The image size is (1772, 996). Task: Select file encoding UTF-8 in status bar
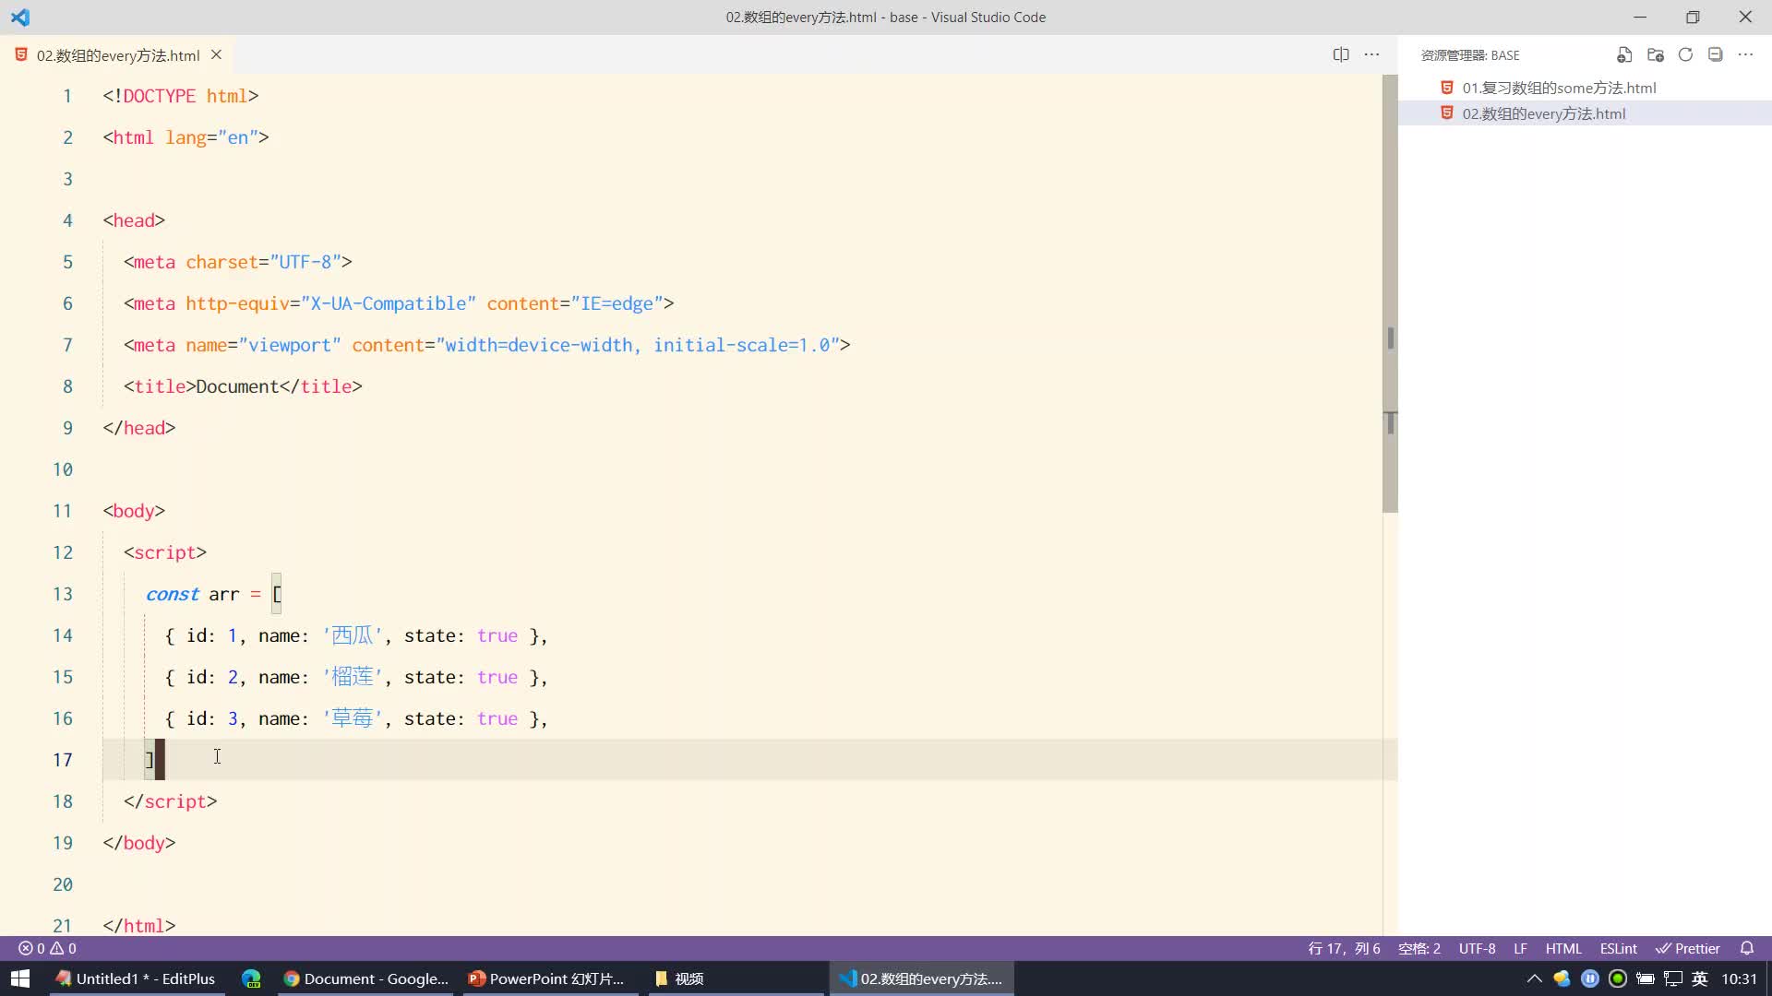[1477, 948]
